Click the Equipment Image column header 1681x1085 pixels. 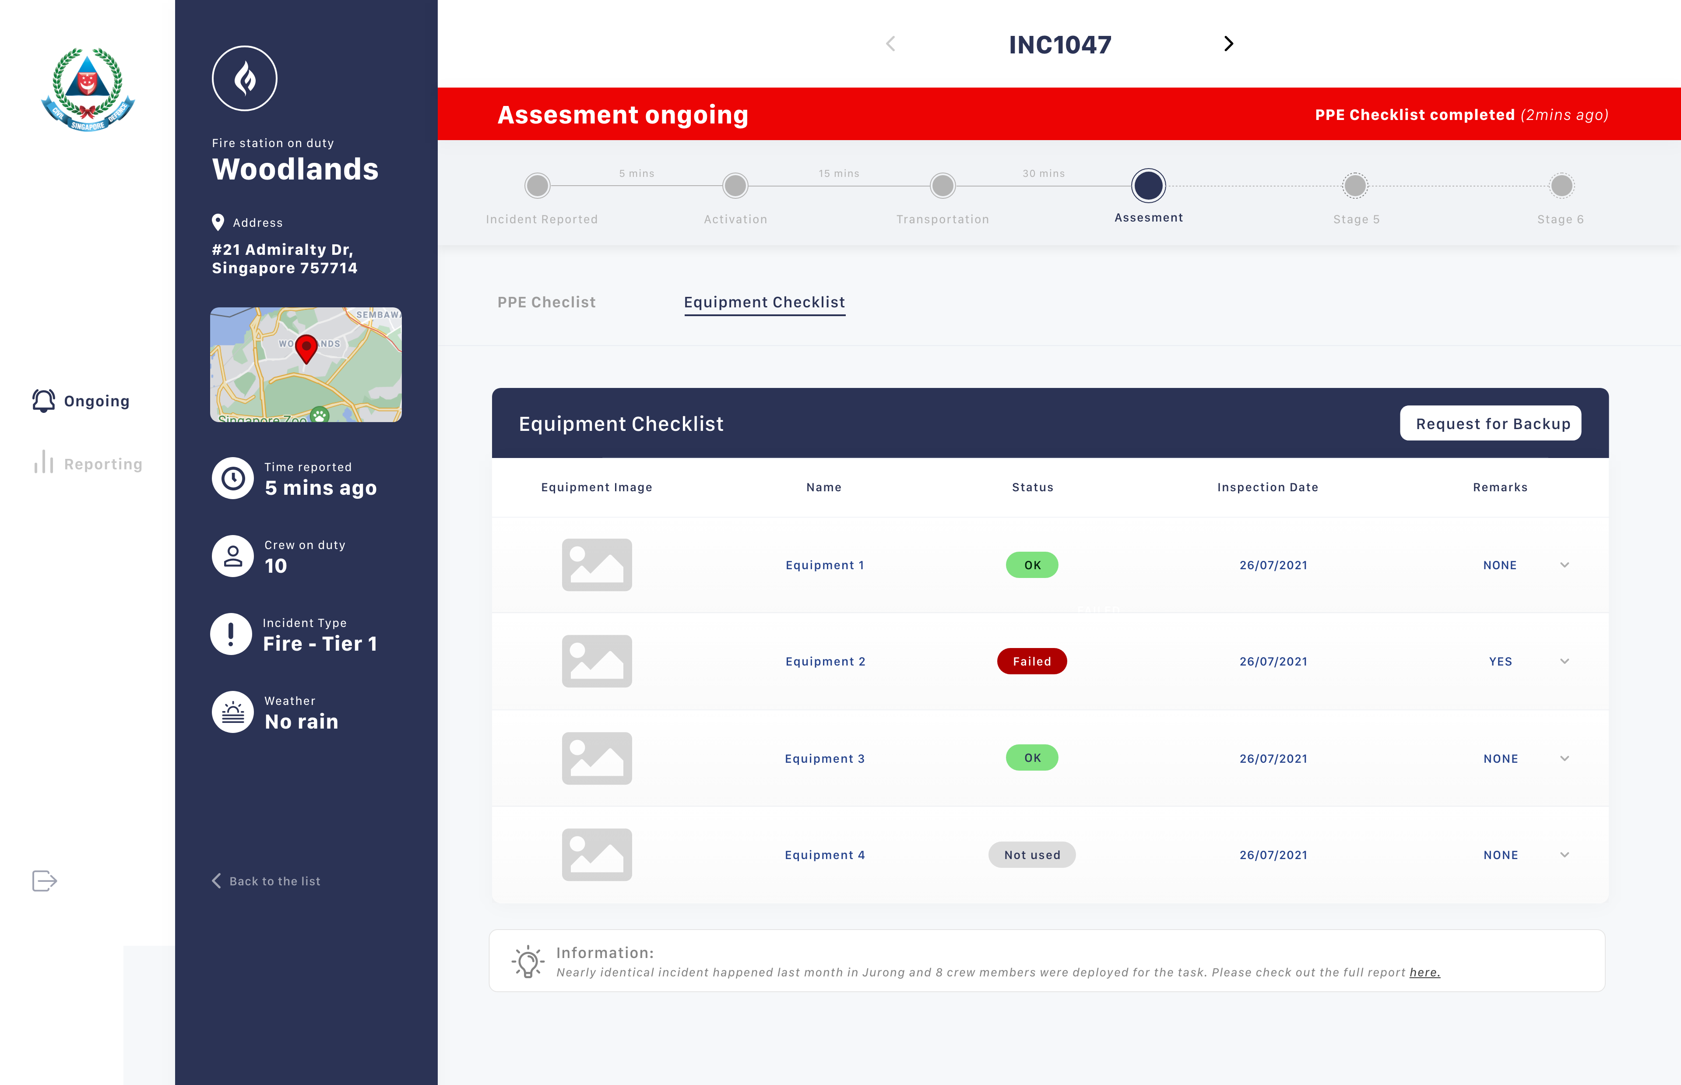[597, 487]
